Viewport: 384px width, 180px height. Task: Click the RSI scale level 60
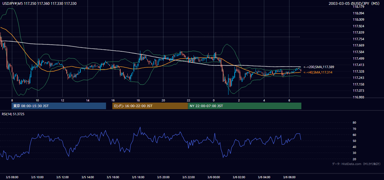(354, 135)
